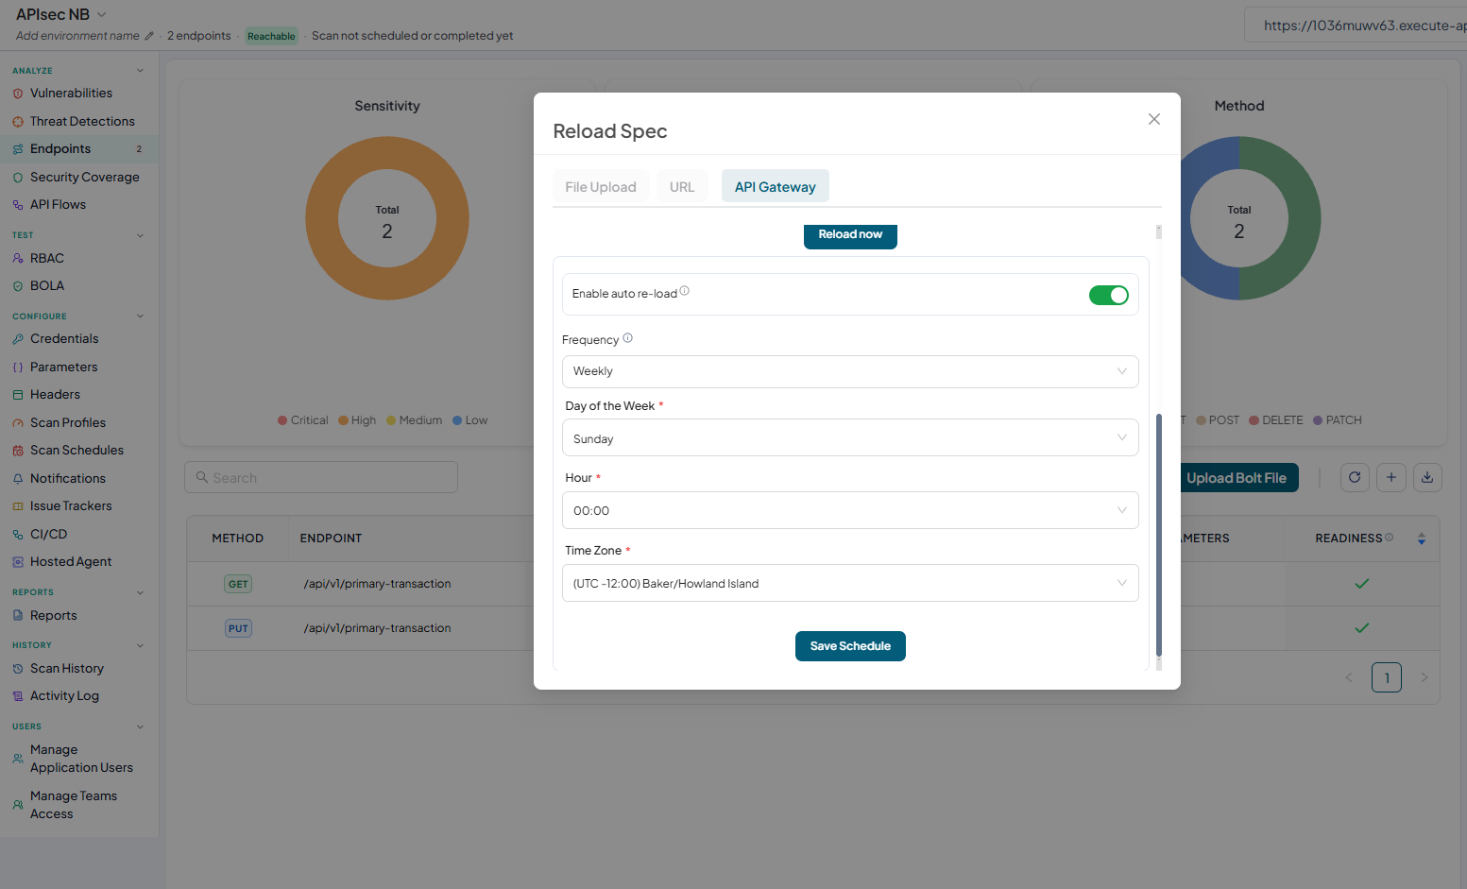
Task: Click the download icon in the endpoints toolbar
Action: tap(1427, 478)
